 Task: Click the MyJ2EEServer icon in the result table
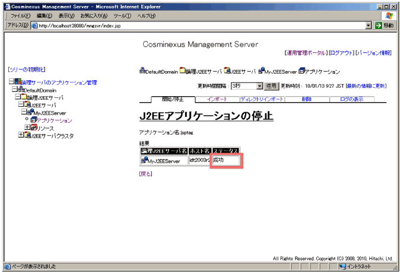tap(145, 160)
